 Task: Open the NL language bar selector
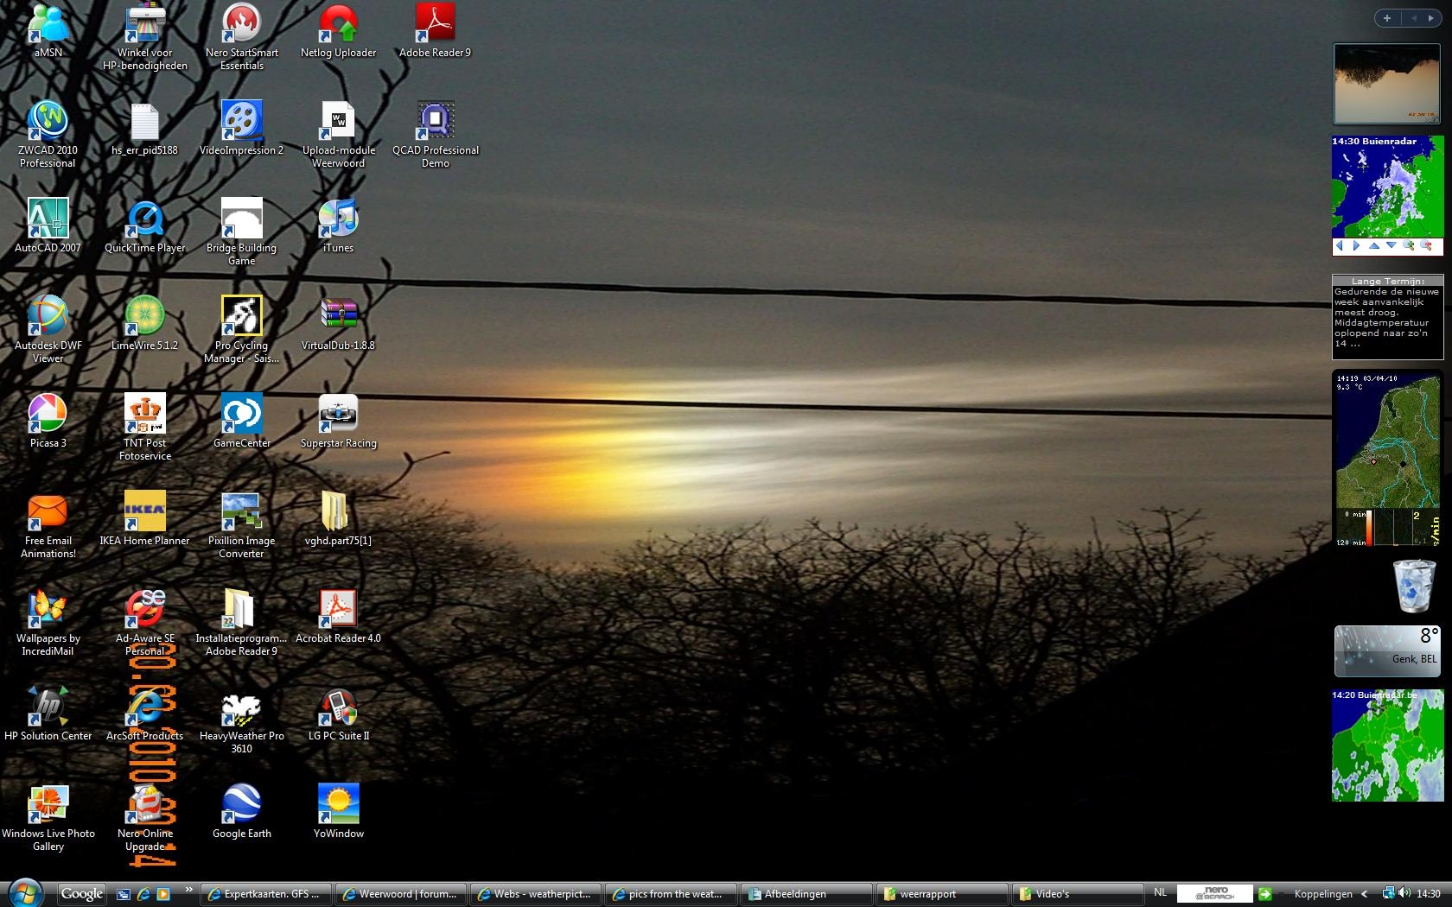pos(1160,893)
